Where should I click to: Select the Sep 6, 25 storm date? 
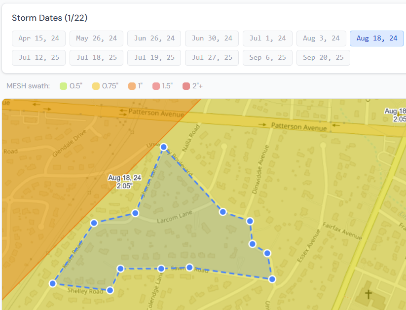pos(267,57)
